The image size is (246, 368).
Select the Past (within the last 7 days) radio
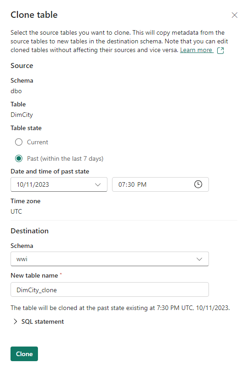tap(19, 158)
